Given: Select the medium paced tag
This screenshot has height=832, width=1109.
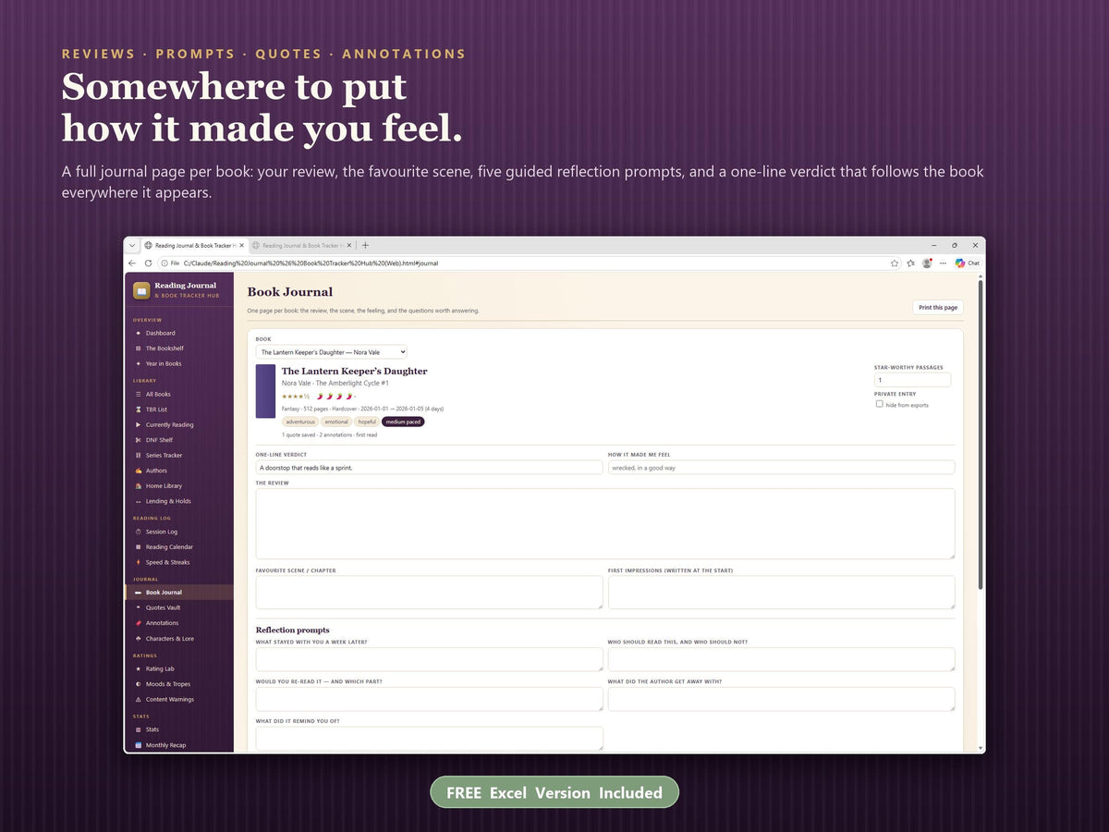Looking at the screenshot, I should (403, 422).
